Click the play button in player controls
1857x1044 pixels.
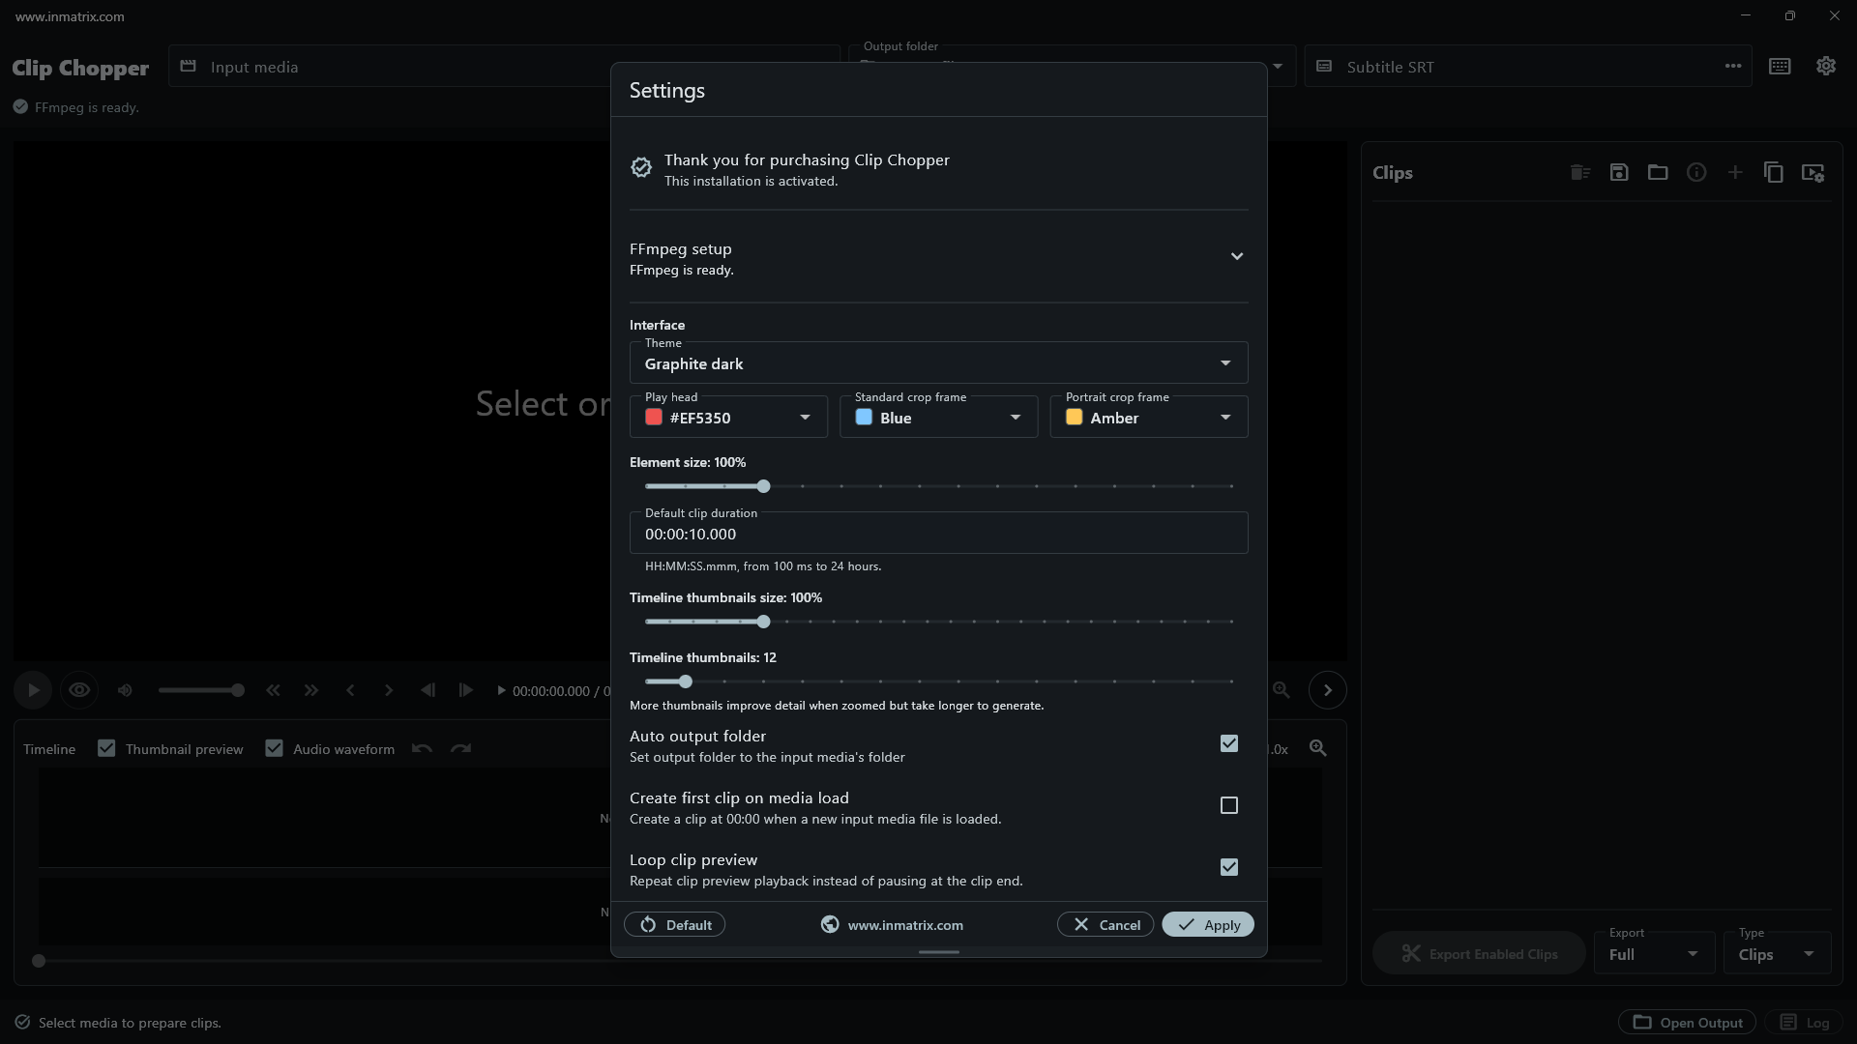coord(33,690)
